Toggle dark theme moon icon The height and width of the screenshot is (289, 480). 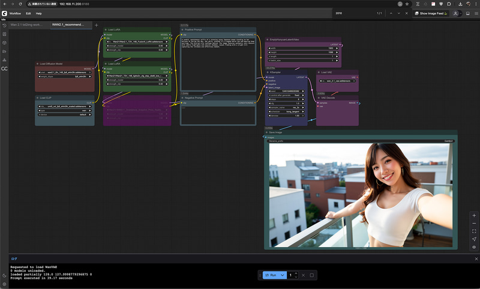coord(4,276)
